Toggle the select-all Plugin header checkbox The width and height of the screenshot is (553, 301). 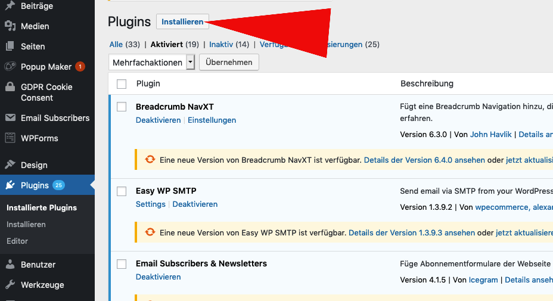click(x=122, y=84)
